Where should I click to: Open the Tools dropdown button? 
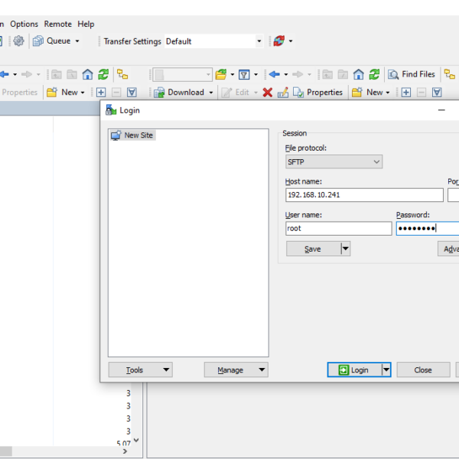point(140,370)
